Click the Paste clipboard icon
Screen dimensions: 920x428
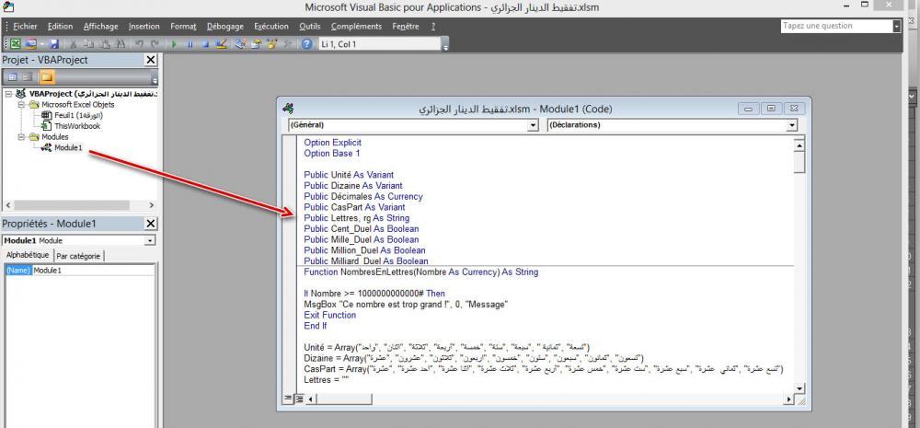pyautogui.click(x=105, y=44)
